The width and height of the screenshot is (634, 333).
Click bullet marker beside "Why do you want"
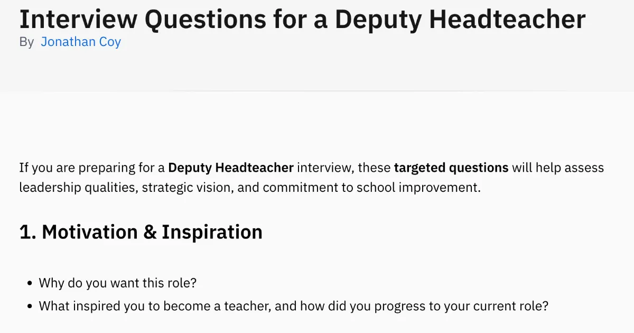pos(30,283)
